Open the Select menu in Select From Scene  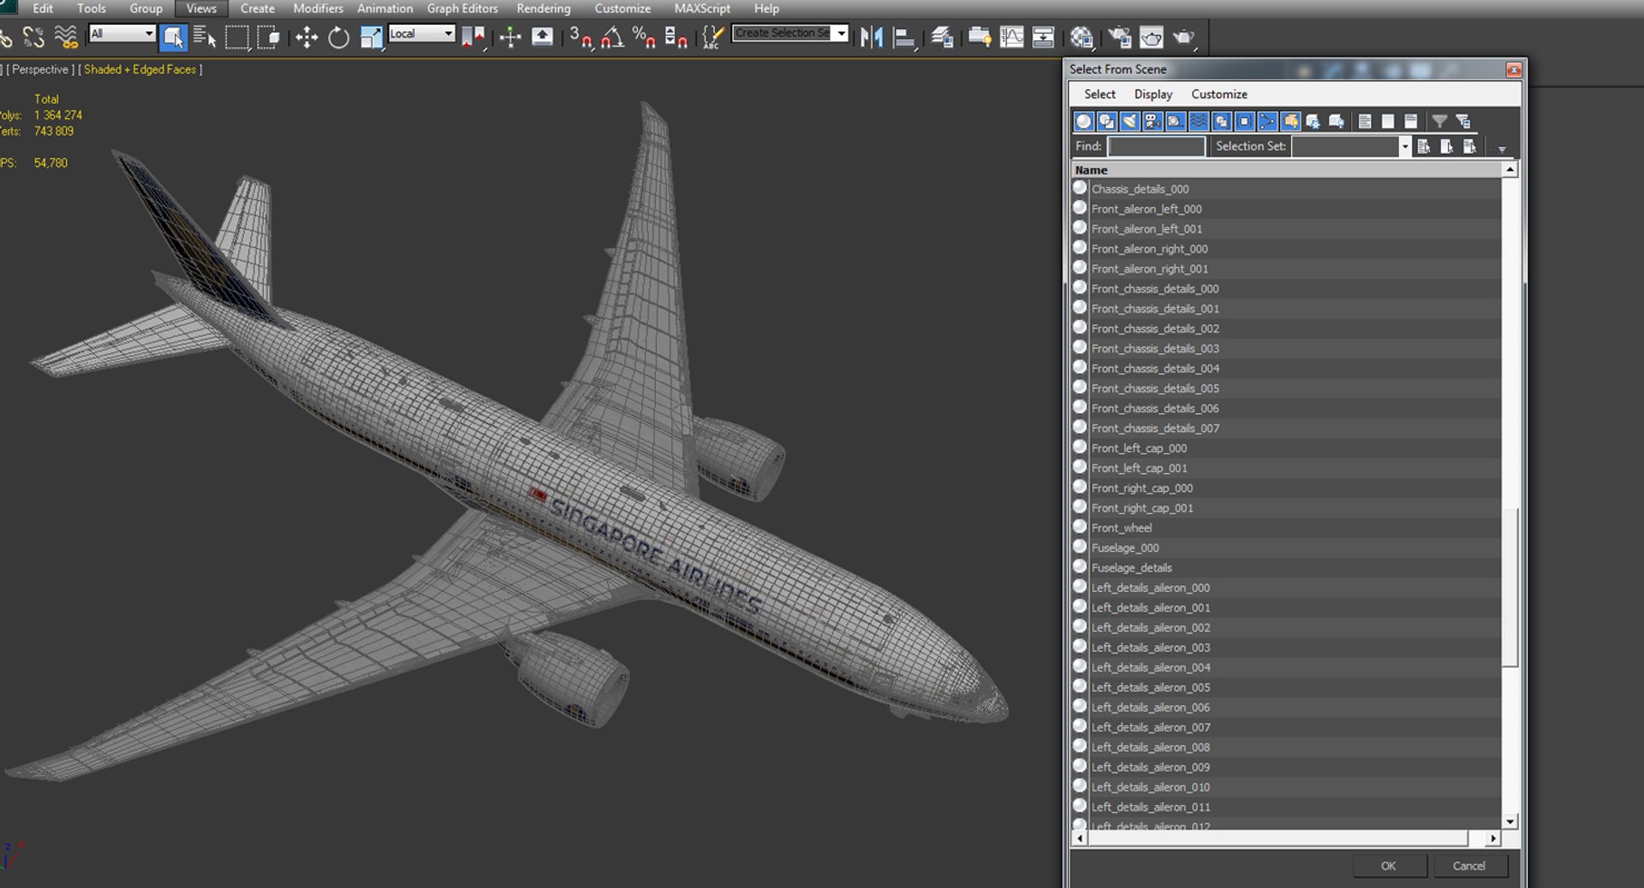pos(1099,94)
